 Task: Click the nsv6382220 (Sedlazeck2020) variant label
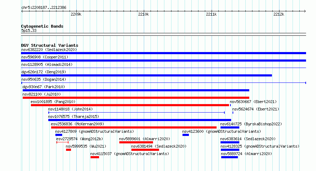[x=49, y=50]
